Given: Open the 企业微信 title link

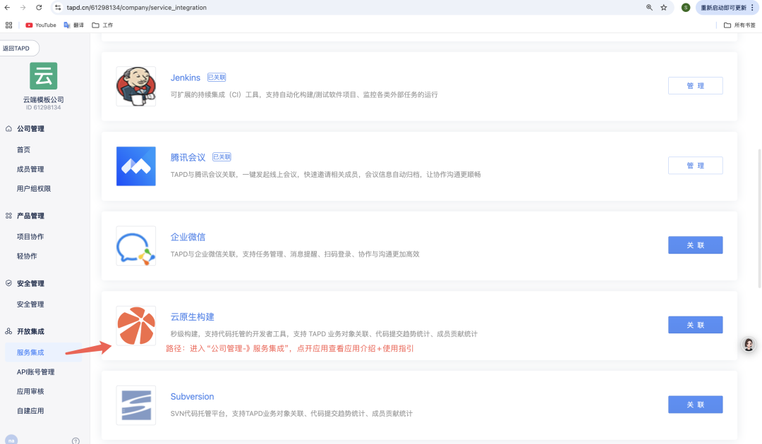Looking at the screenshot, I should [x=188, y=237].
